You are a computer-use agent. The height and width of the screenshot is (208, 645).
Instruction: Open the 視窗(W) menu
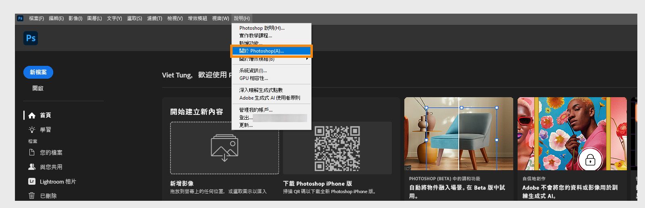click(x=221, y=18)
